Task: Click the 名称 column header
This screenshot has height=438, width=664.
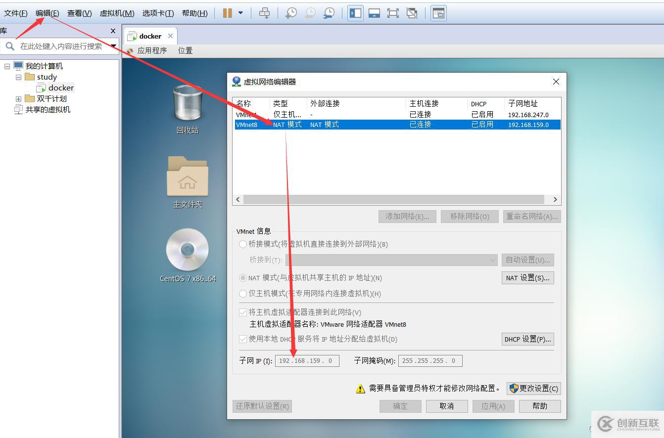Action: tap(251, 103)
